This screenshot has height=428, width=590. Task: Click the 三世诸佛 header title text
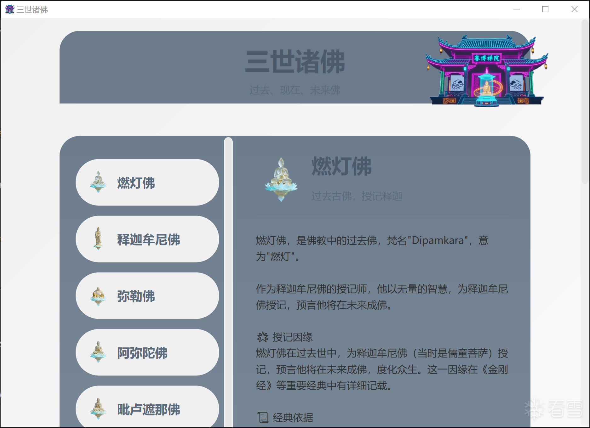[x=295, y=62]
